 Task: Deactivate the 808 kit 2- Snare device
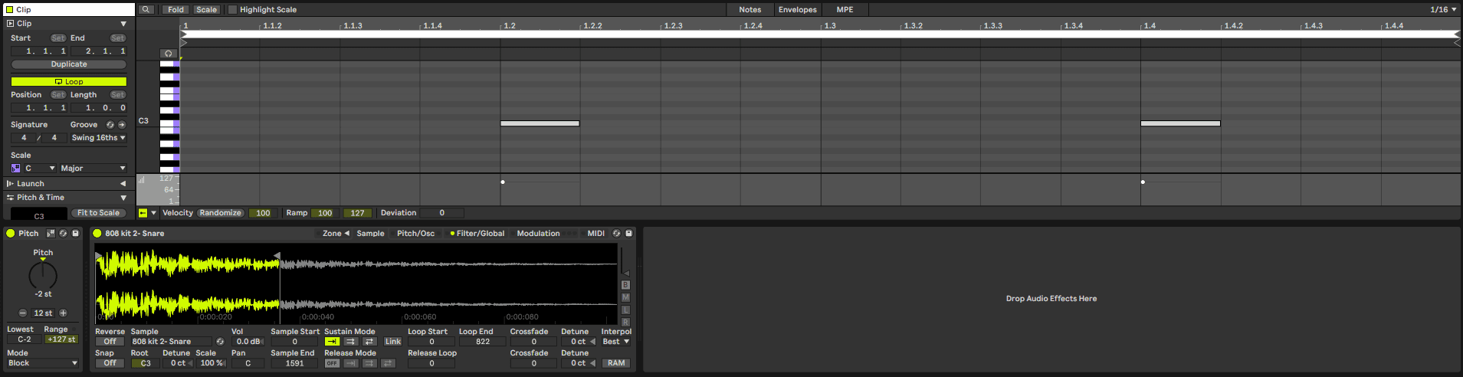point(97,234)
